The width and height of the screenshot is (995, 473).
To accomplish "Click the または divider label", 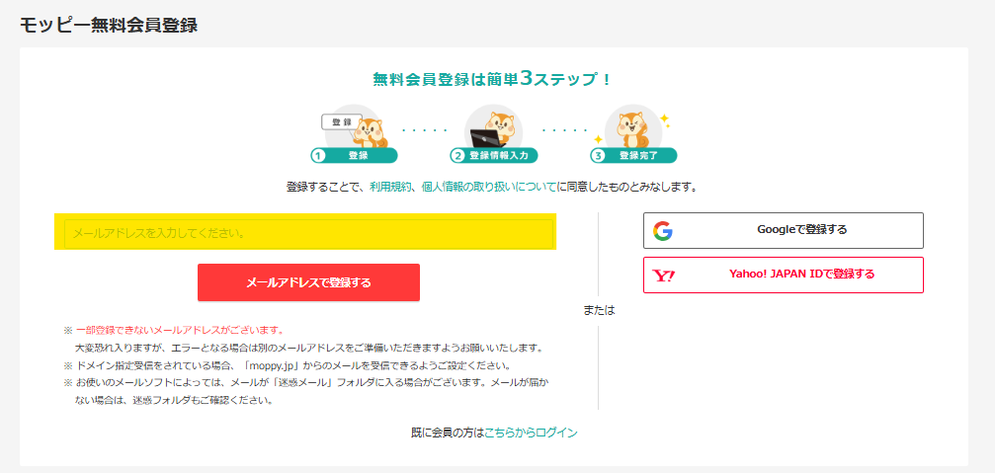I will click(599, 310).
